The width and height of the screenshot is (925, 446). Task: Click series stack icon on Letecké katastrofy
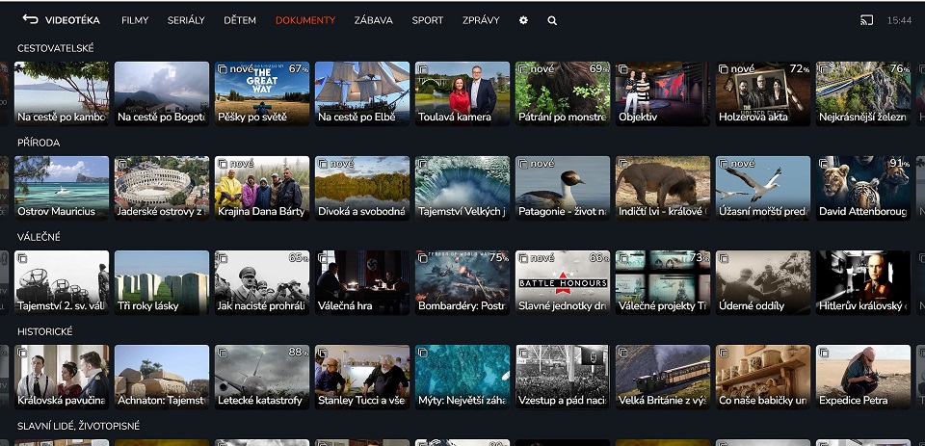(223, 353)
